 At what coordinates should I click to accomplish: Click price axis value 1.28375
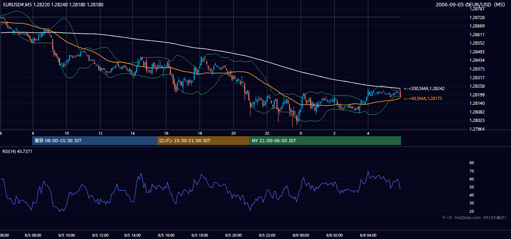click(477, 69)
